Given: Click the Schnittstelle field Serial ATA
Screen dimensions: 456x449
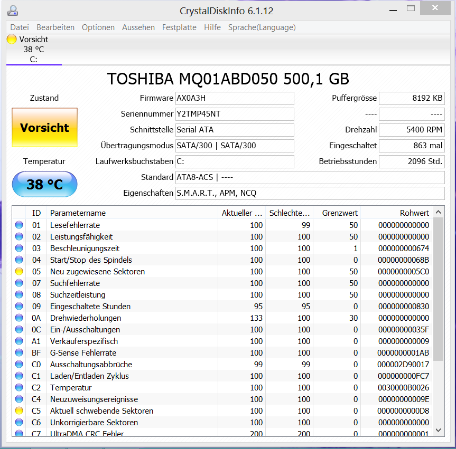Looking at the screenshot, I should 235,130.
